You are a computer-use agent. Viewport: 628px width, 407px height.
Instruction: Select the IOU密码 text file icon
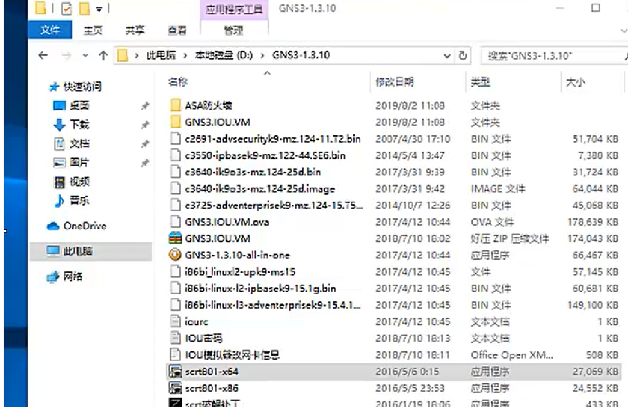[x=175, y=338]
